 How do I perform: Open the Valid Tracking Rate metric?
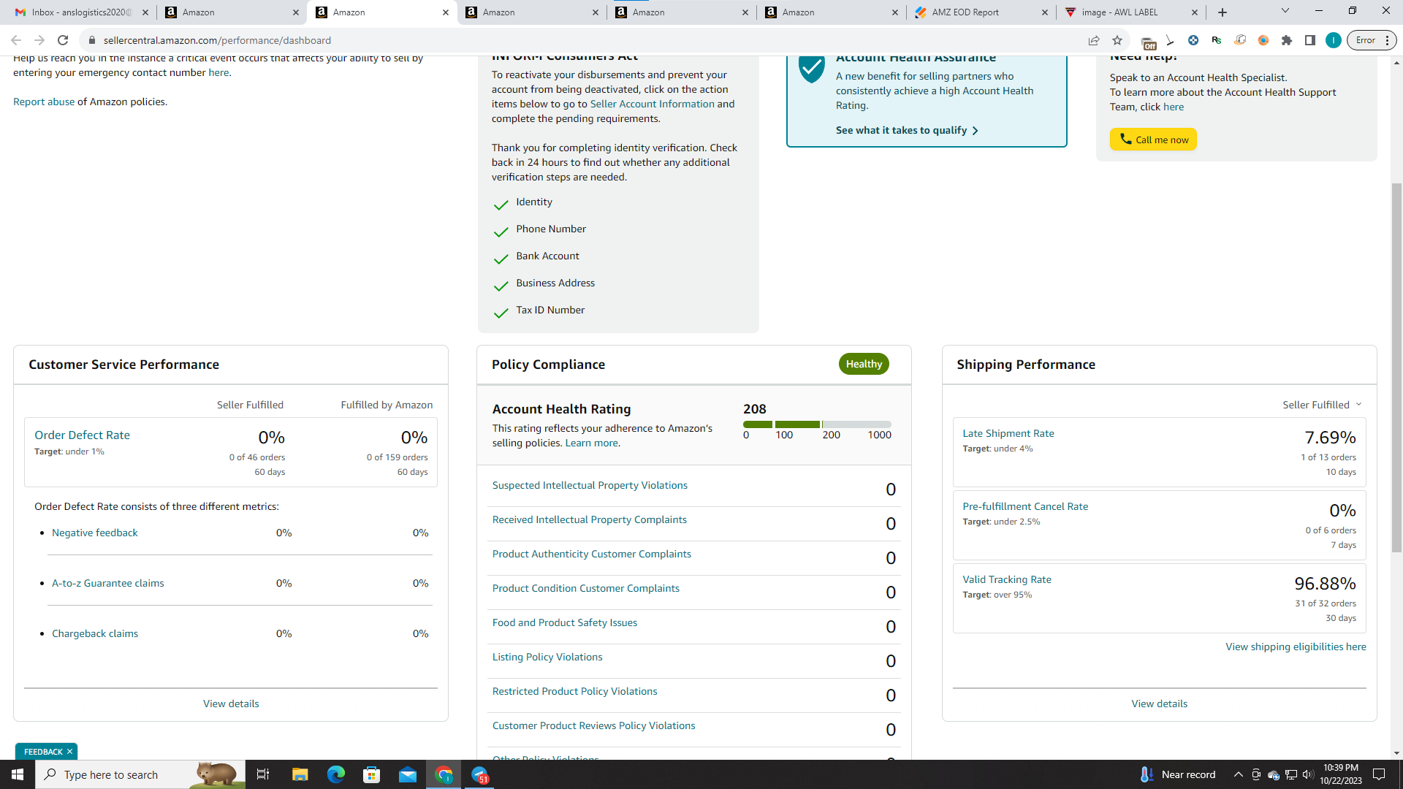click(1007, 579)
